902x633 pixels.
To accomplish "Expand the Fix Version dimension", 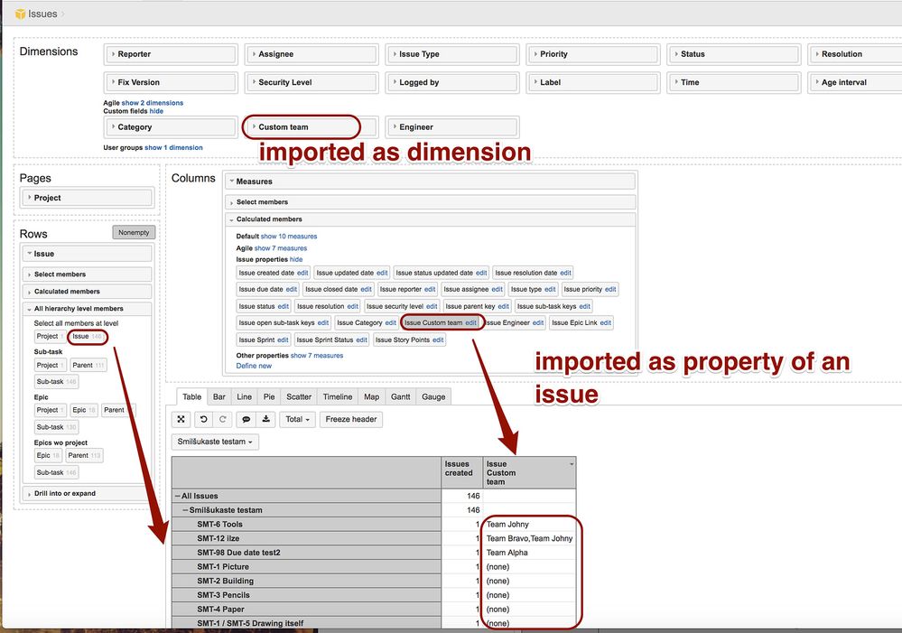I will (171, 82).
